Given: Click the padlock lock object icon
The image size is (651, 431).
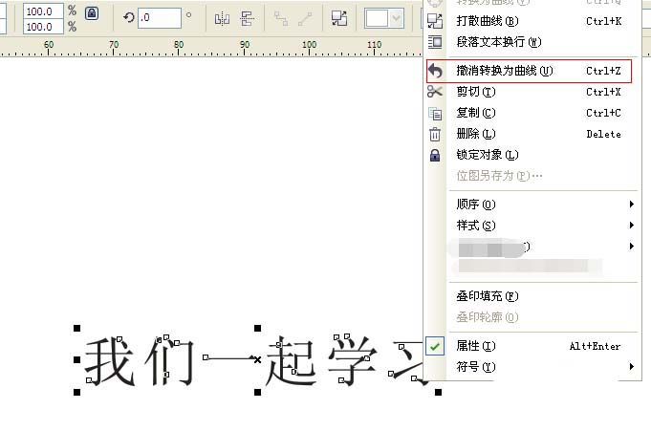Looking at the screenshot, I should point(435,155).
